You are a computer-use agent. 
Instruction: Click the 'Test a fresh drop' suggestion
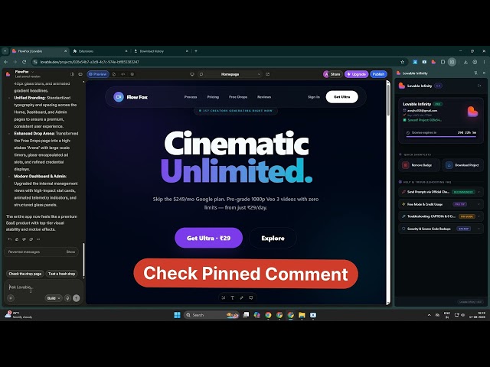(x=62, y=274)
